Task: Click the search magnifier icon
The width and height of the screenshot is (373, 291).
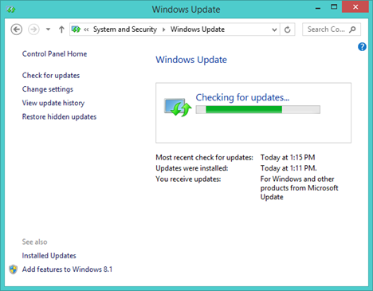Action: (352, 29)
